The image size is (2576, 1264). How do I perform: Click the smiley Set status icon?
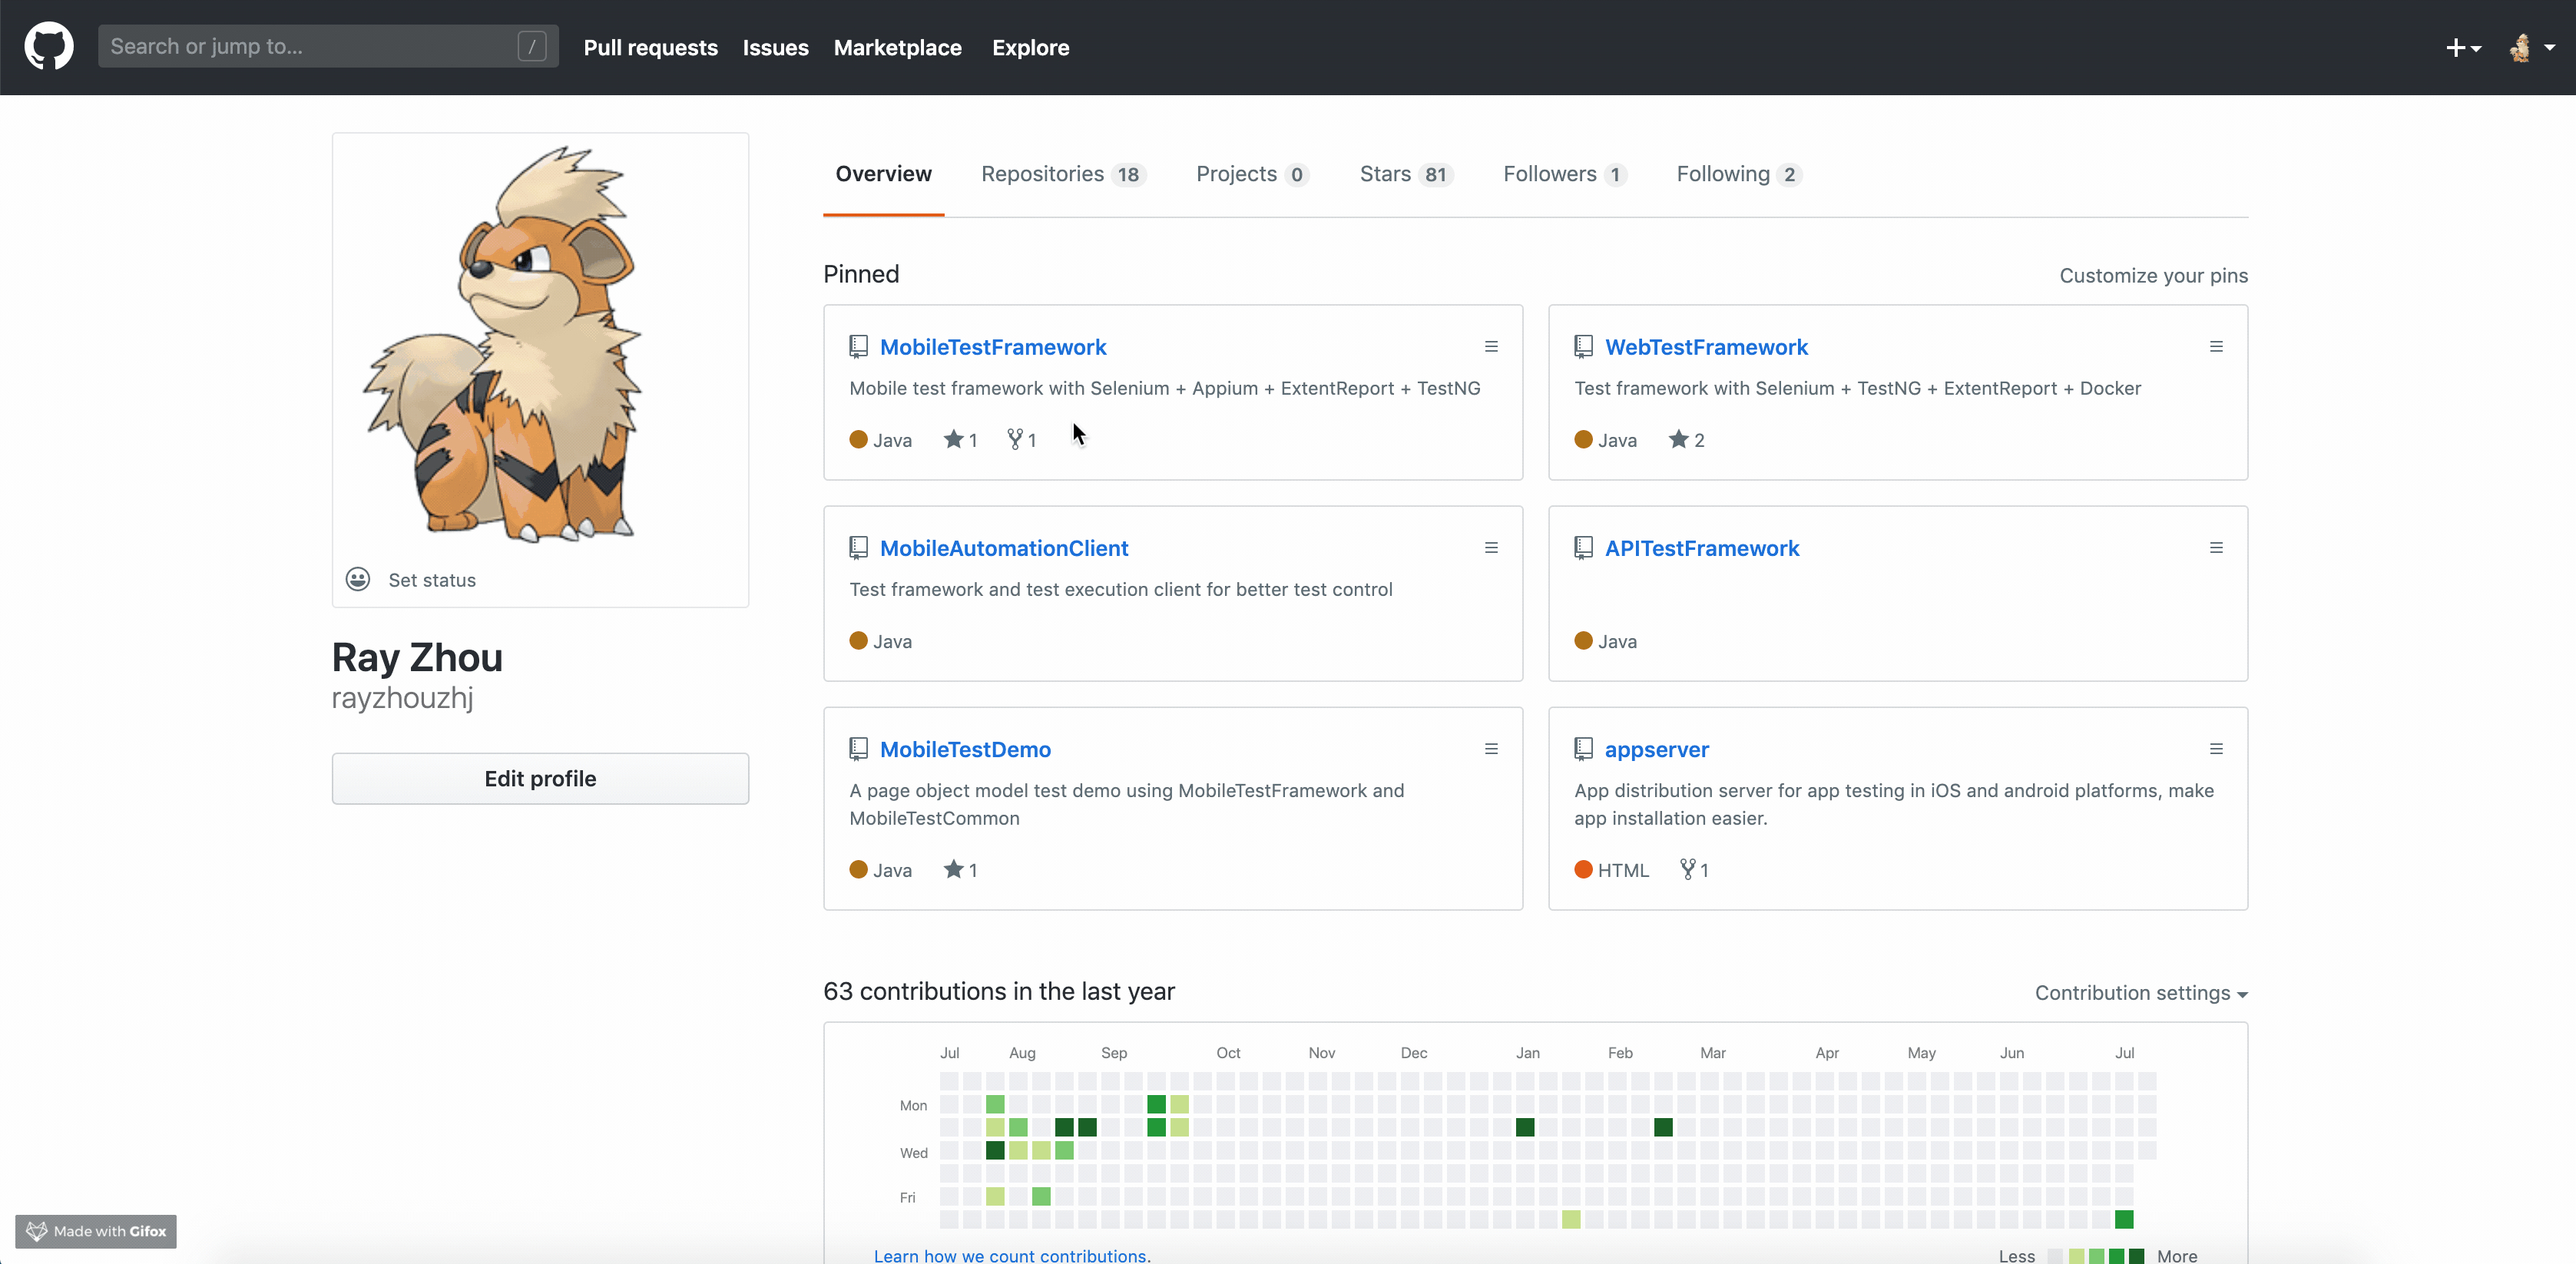pyautogui.click(x=358, y=580)
